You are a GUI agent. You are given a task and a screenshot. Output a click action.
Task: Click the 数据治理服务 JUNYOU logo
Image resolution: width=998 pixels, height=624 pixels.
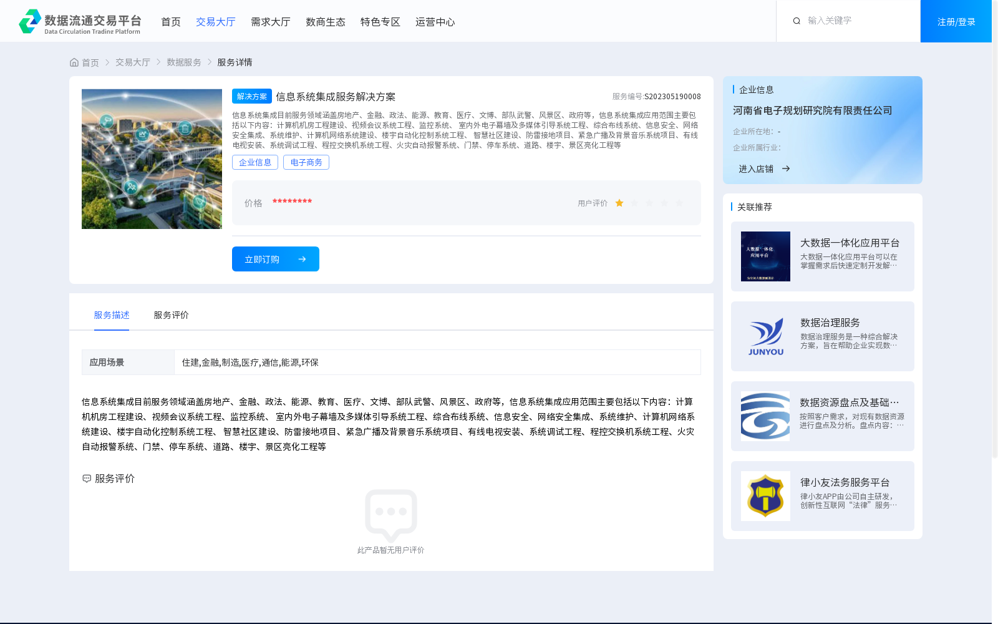[765, 336]
